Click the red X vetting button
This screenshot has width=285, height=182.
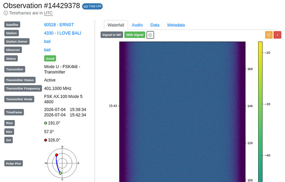(x=278, y=35)
